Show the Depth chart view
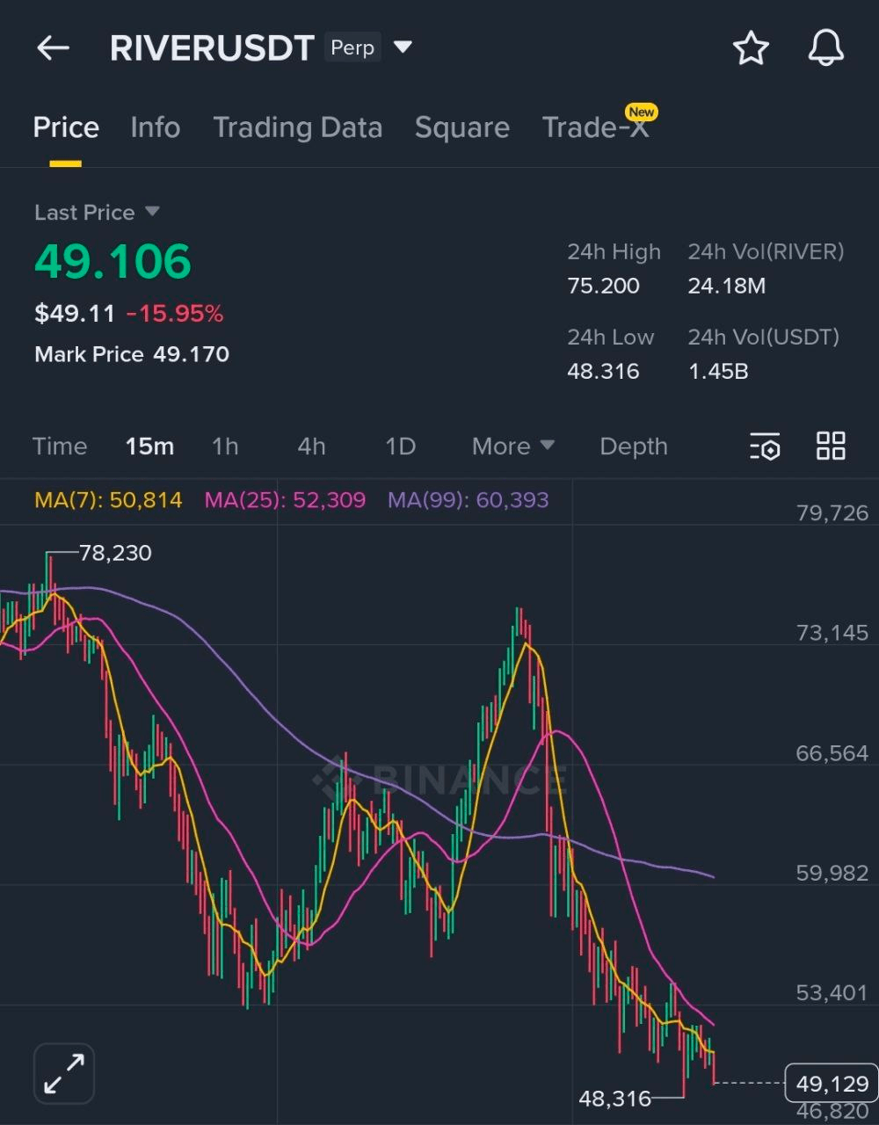Screen dimensions: 879x1125 tap(633, 446)
